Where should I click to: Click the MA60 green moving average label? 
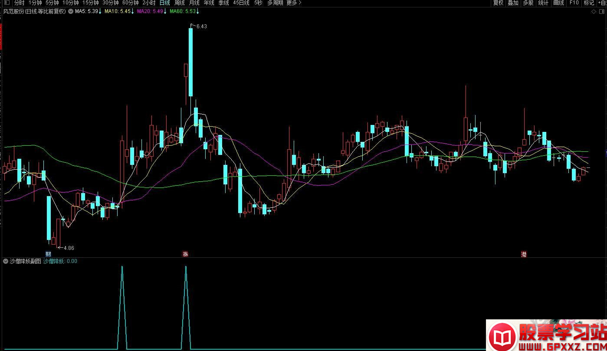pyautogui.click(x=182, y=12)
